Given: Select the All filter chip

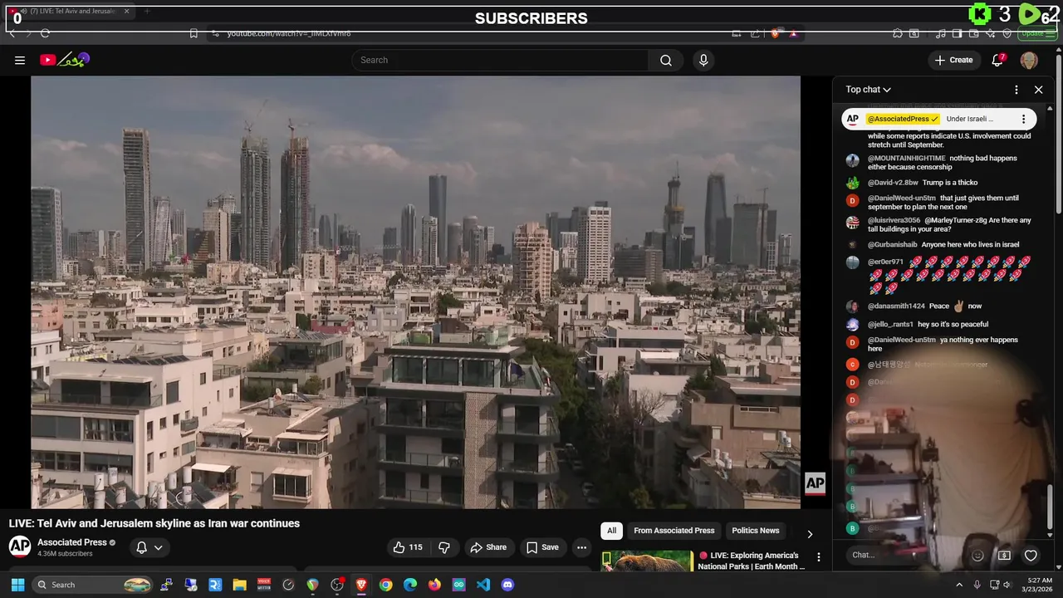Looking at the screenshot, I should (611, 531).
